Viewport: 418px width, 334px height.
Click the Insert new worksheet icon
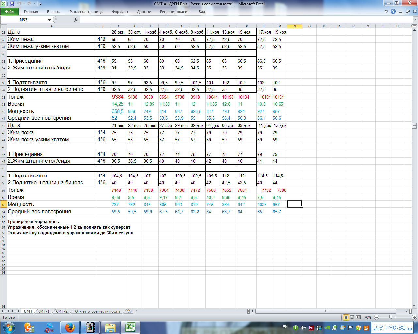(130, 311)
